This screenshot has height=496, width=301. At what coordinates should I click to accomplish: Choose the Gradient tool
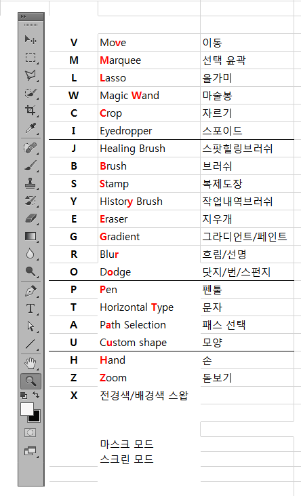[31, 236]
